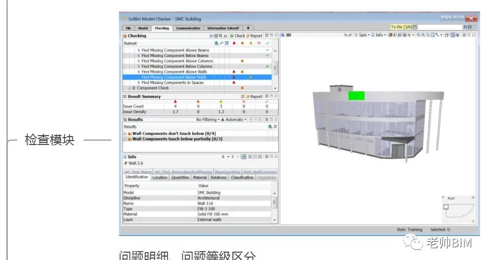The width and height of the screenshot is (488, 260).
Task: Open the Communication tab
Action: [188, 28]
